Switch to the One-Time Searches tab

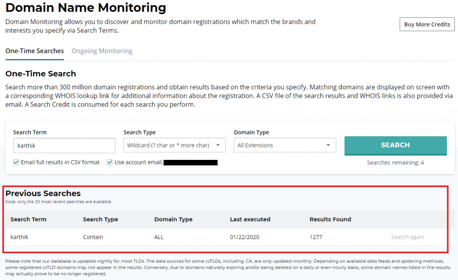coord(34,51)
